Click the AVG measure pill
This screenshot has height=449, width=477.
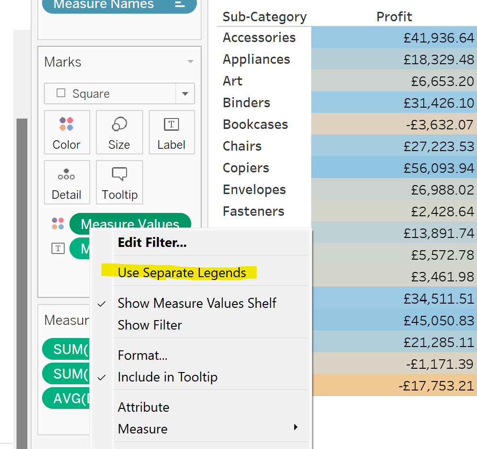click(x=66, y=398)
